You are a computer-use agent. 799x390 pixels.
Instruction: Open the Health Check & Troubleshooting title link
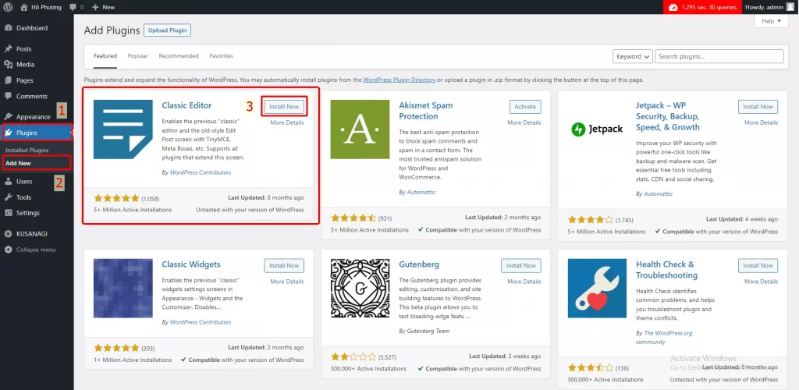[x=666, y=270]
